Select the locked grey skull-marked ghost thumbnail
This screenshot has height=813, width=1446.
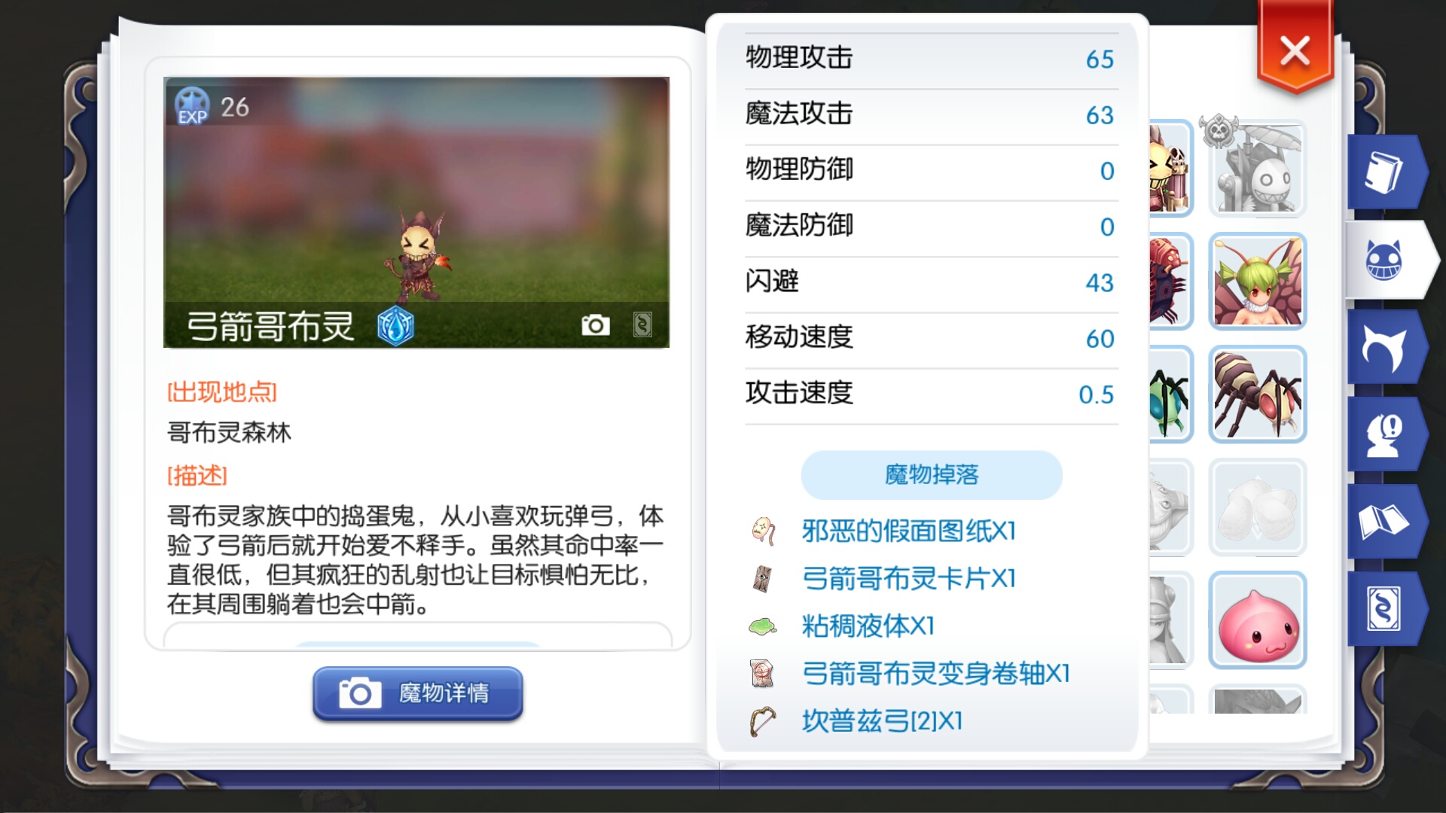1258,169
